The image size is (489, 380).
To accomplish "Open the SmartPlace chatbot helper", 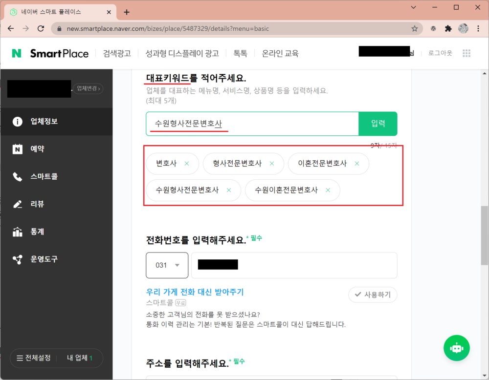I will click(x=456, y=348).
